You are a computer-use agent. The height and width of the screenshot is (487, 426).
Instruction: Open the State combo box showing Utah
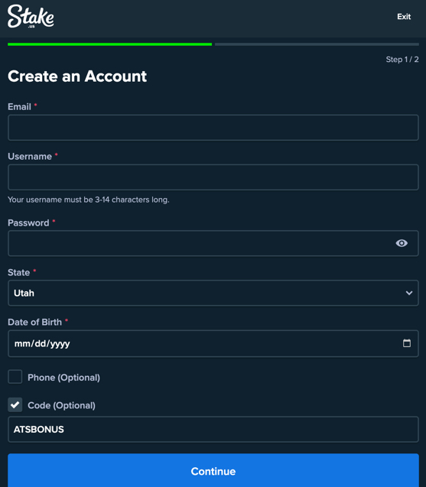[213, 293]
